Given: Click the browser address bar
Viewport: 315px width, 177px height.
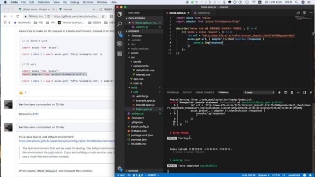Looking at the screenshot, I should coord(63,16).
